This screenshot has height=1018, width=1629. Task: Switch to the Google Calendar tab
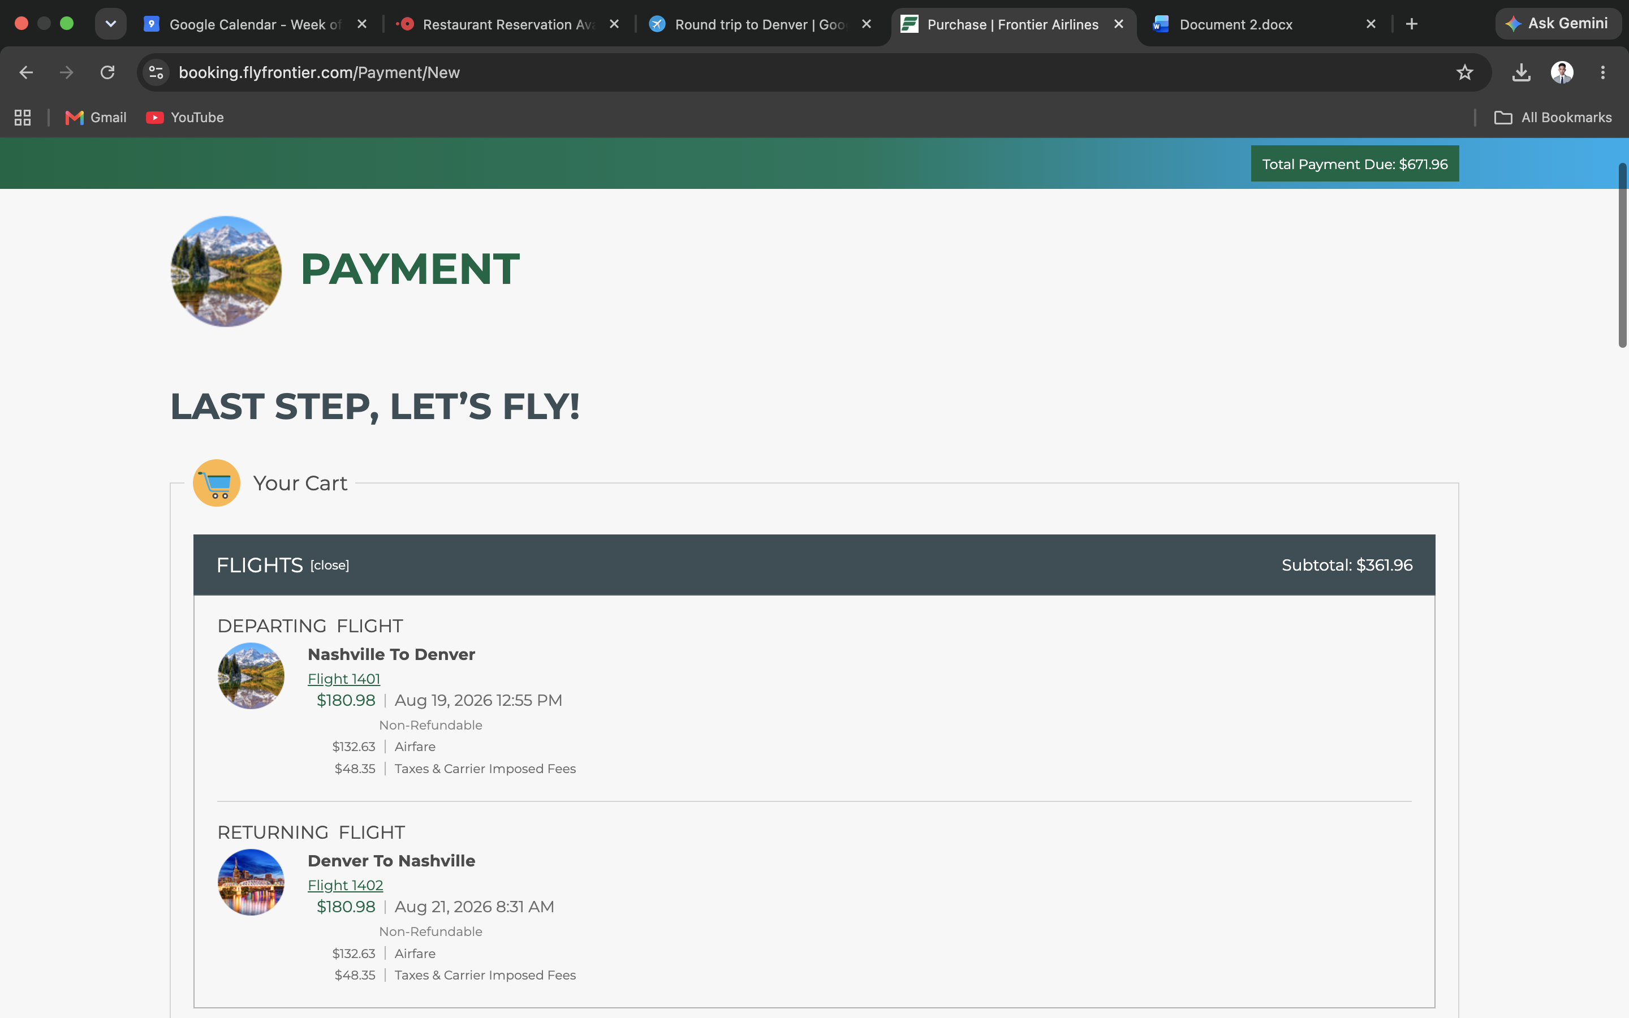click(256, 24)
